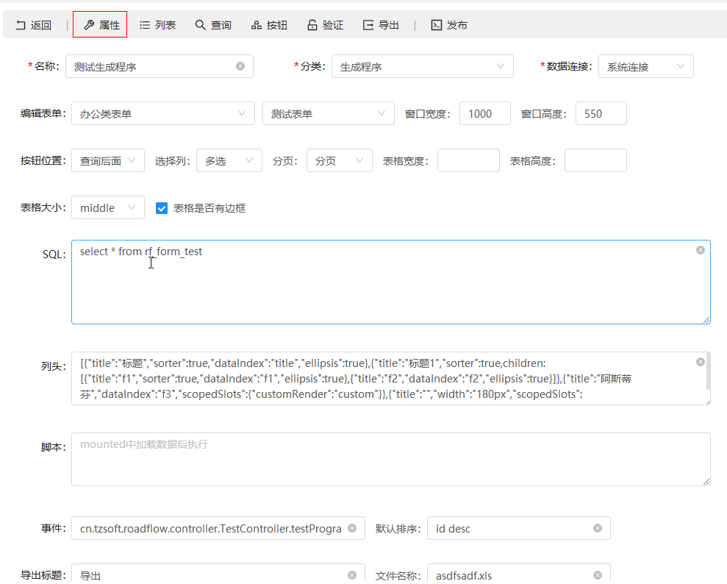This screenshot has width=727, height=584.
Task: Uncheck the 表格是否有边框 border checkbox
Action: pos(161,208)
